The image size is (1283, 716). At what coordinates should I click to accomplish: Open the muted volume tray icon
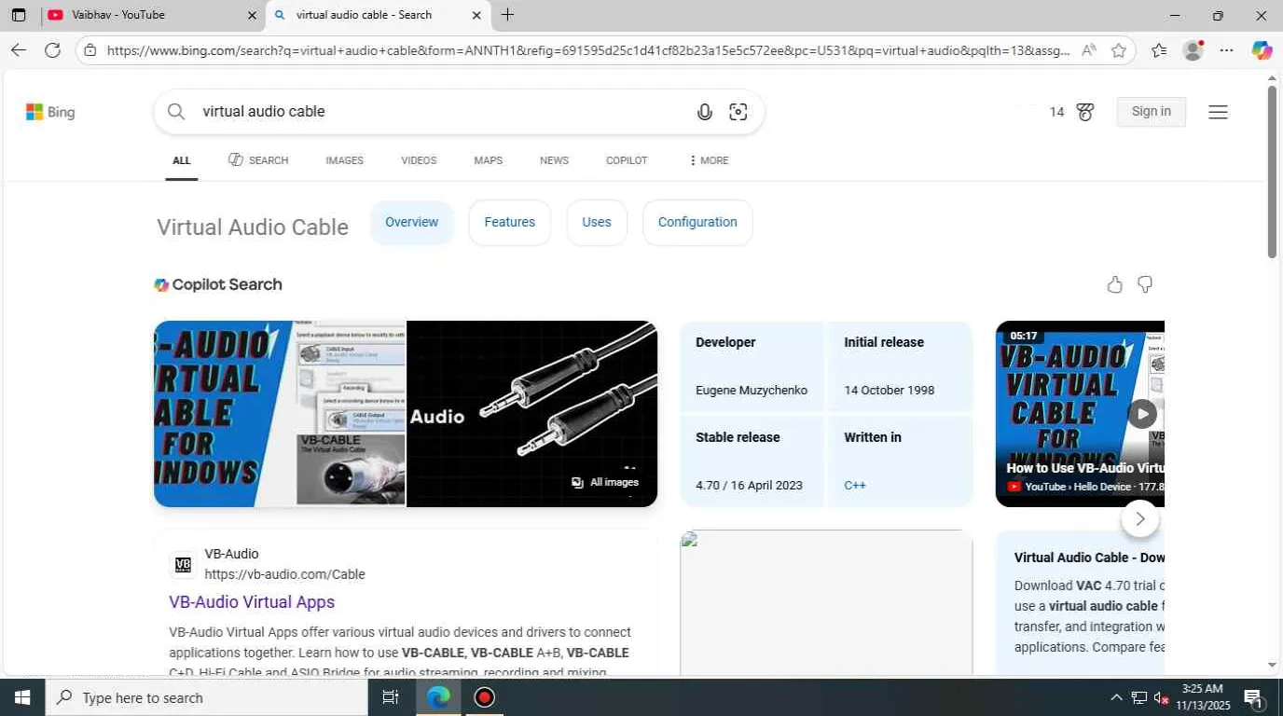[x=1162, y=697]
